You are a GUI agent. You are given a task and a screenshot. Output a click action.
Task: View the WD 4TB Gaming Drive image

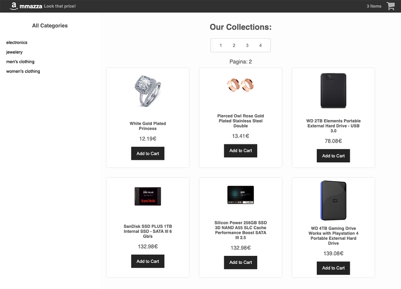click(x=333, y=200)
